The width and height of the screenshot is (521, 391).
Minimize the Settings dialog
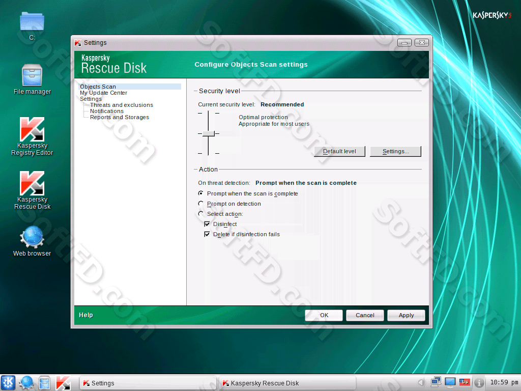point(404,43)
